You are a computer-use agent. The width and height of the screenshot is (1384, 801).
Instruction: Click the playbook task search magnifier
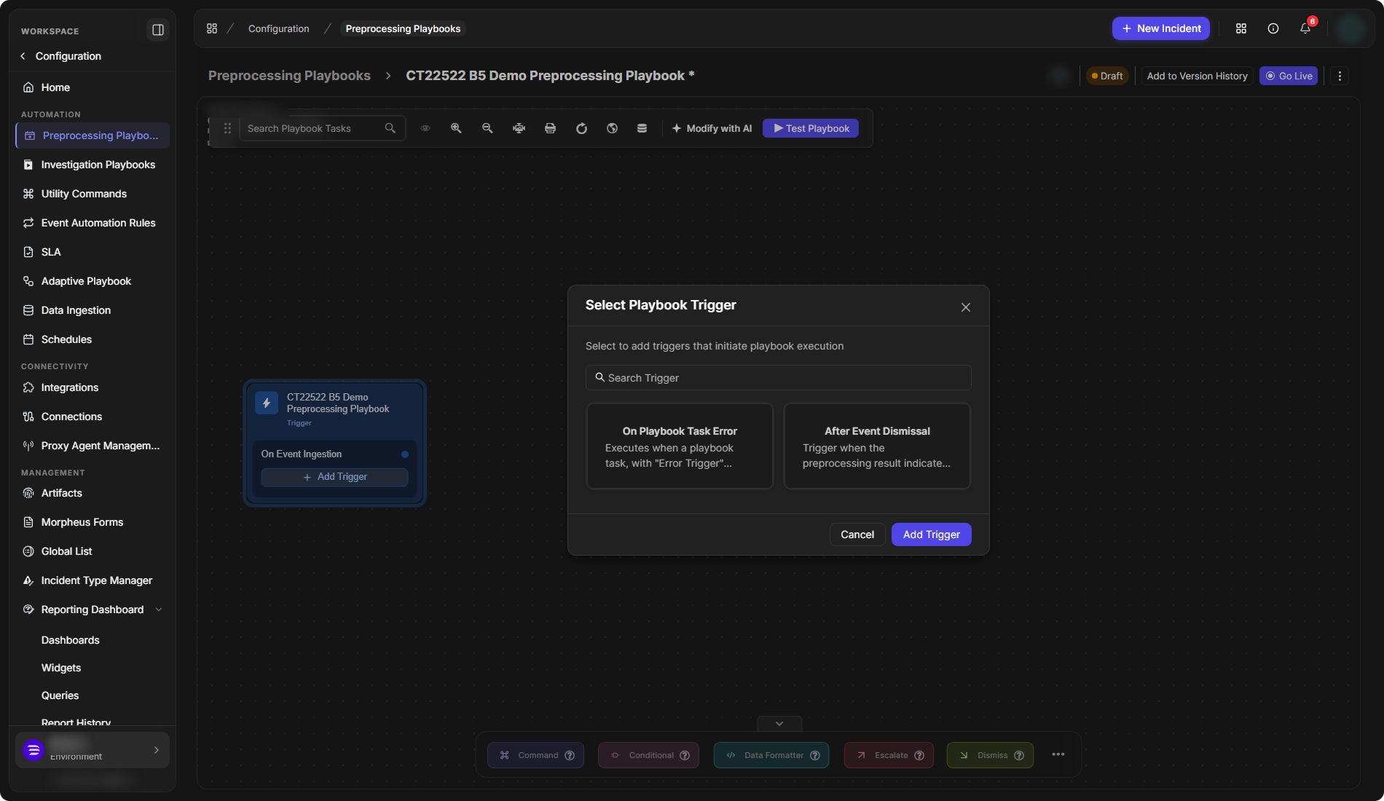[x=390, y=128]
